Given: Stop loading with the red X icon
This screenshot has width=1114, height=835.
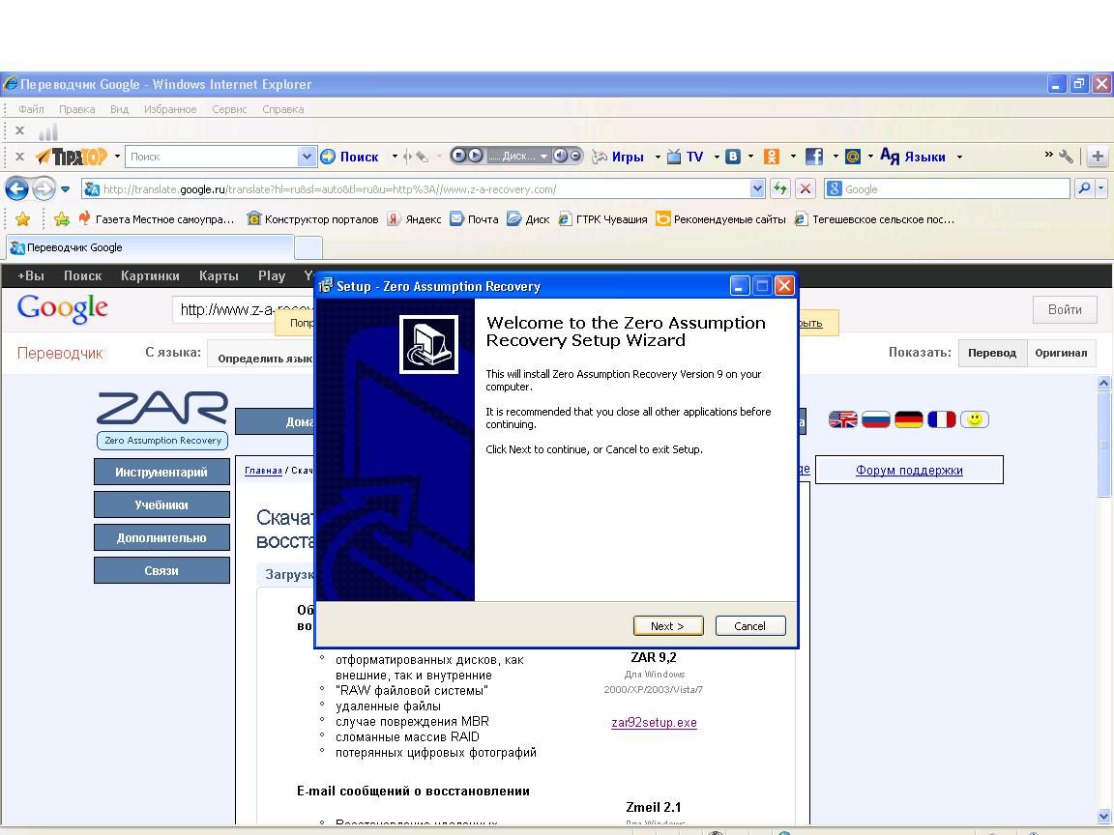Looking at the screenshot, I should click(805, 189).
